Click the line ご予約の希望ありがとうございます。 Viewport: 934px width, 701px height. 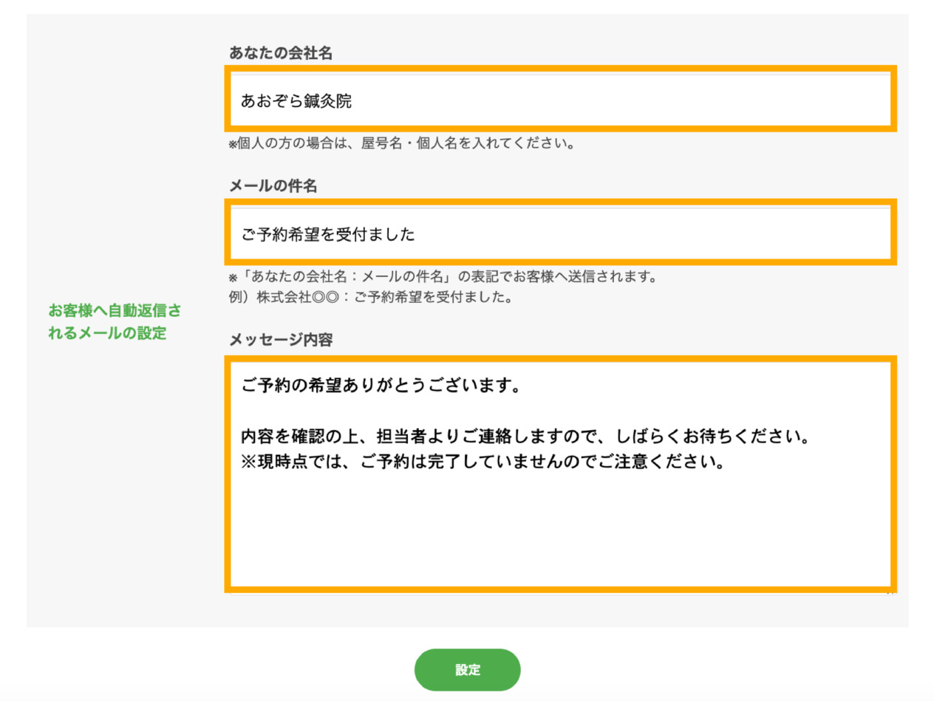pyautogui.click(x=381, y=386)
